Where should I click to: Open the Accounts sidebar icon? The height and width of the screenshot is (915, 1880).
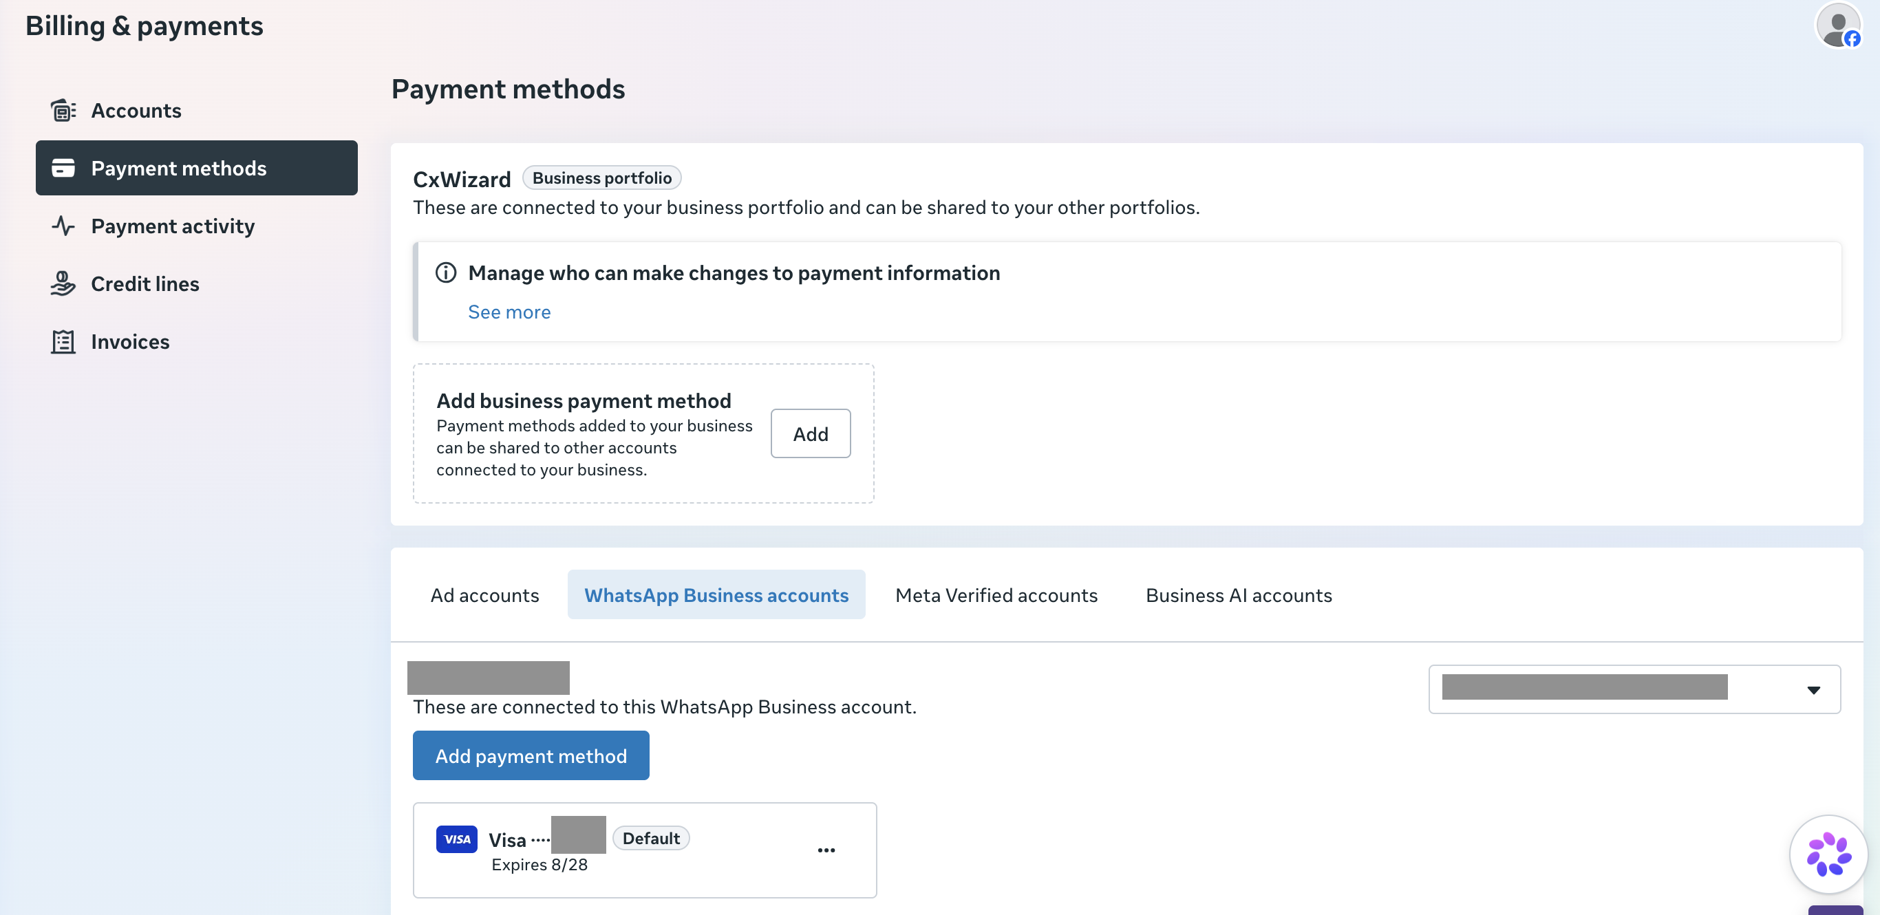coord(63,110)
